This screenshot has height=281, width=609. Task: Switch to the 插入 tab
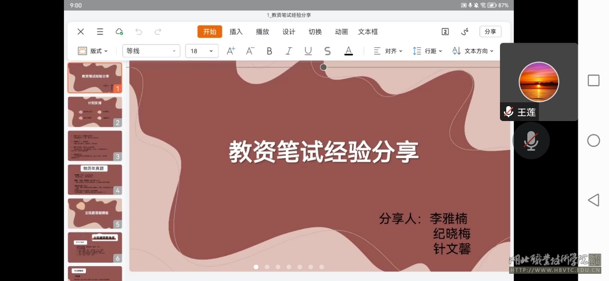point(236,32)
